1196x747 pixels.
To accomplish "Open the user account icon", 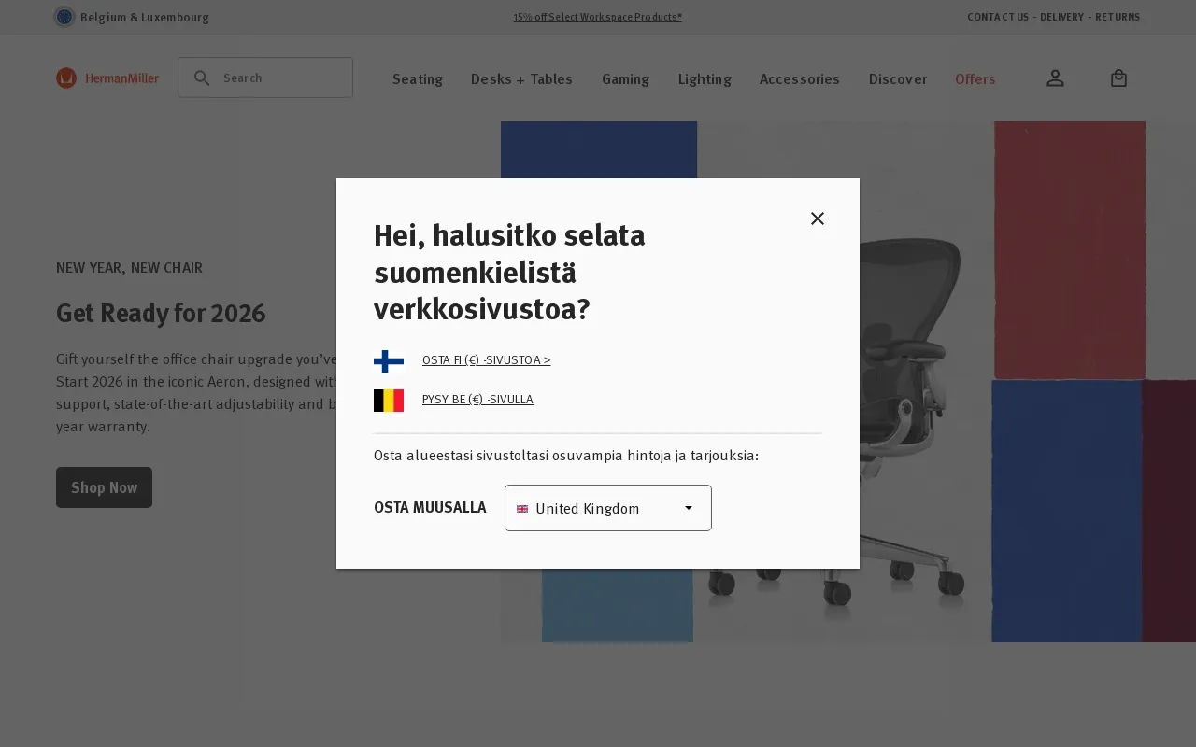I will 1055,78.
